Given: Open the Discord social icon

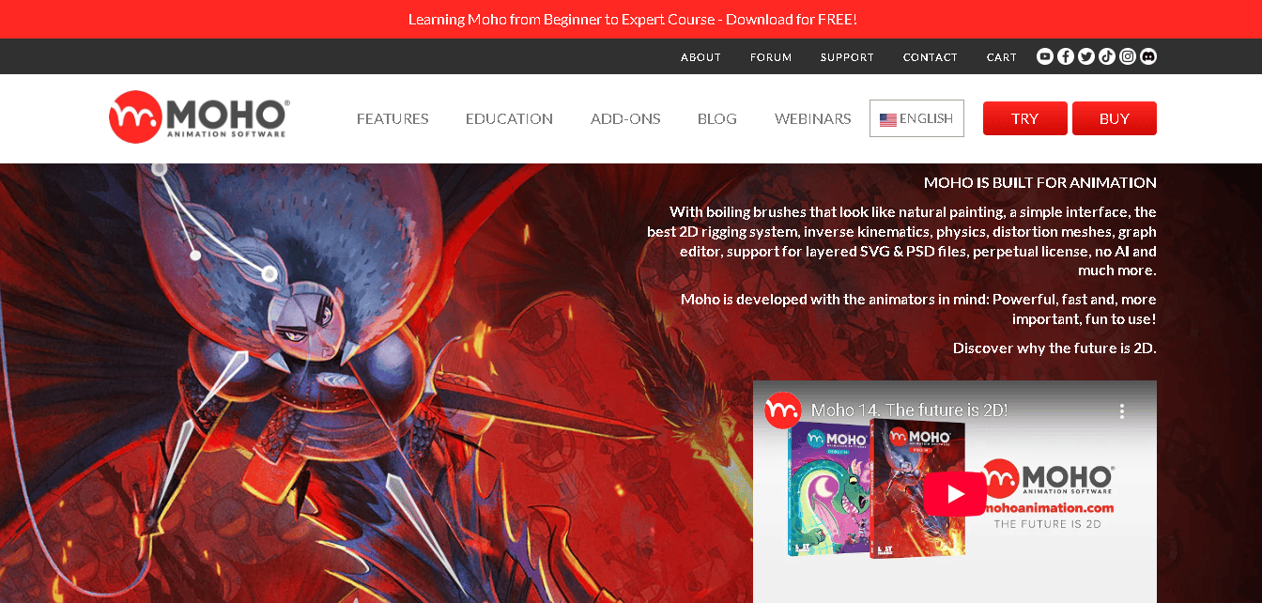Looking at the screenshot, I should tap(1148, 56).
